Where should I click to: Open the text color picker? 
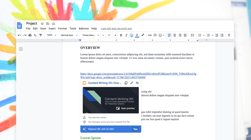[x=137, y=35]
